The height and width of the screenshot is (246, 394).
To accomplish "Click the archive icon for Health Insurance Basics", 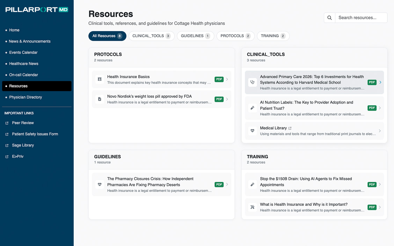I will pyautogui.click(x=99, y=79).
